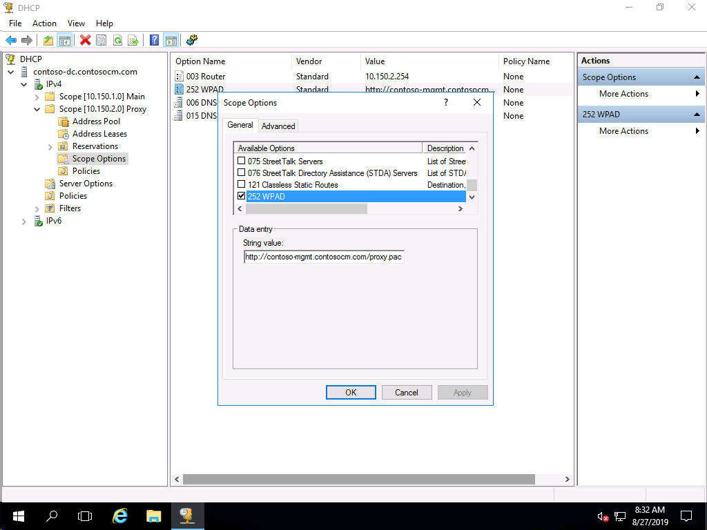Open Internet Explorer from the taskbar

click(x=120, y=516)
